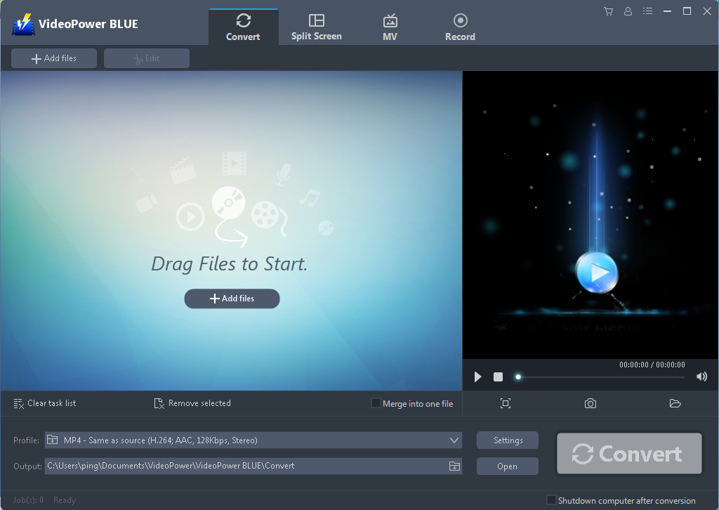719x510 pixels.
Task: Open the Record tab
Action: pos(460,27)
